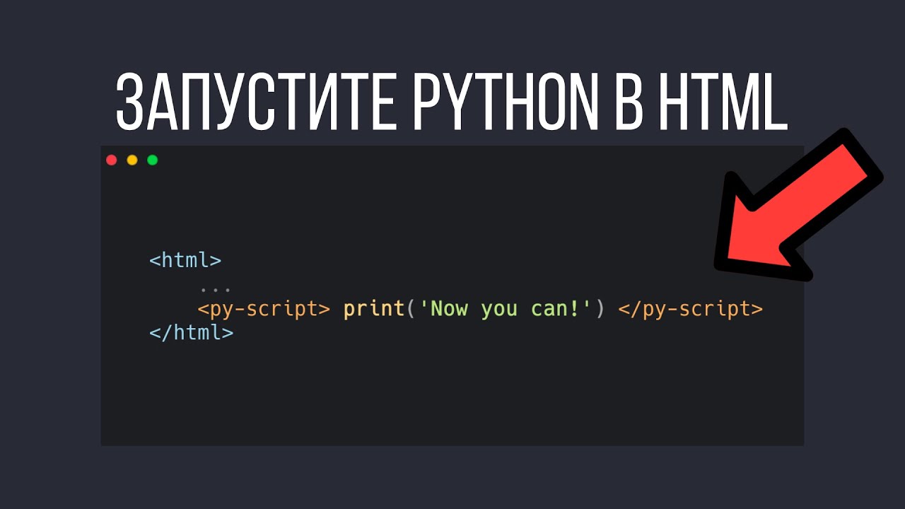Click the yellow minimize dot in code window
The image size is (905, 509).
tap(132, 160)
